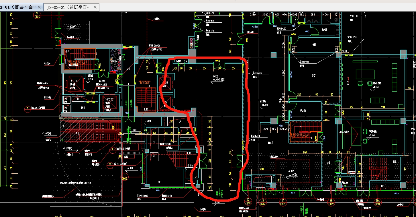Viewport: 416px width, 217px height.
Task: Click the axis bubble 21 Qb08
Action: click(x=124, y=176)
